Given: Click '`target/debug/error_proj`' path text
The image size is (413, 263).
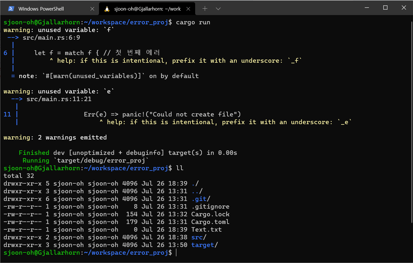Looking at the screenshot, I should coord(101,160).
